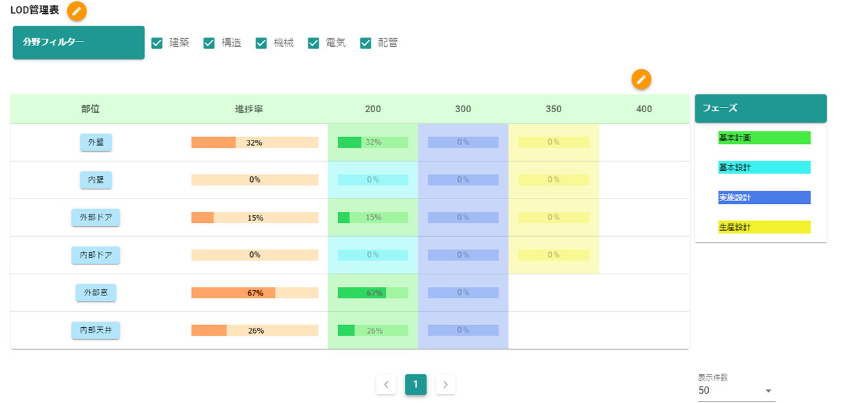
Task: Toggle the 電気 checkbox
Action: 313,43
